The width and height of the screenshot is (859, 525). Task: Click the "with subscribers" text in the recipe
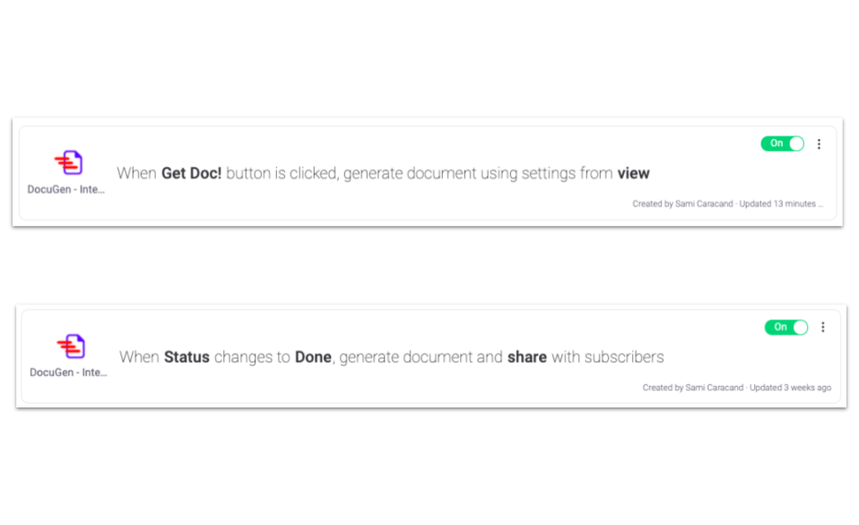(607, 357)
